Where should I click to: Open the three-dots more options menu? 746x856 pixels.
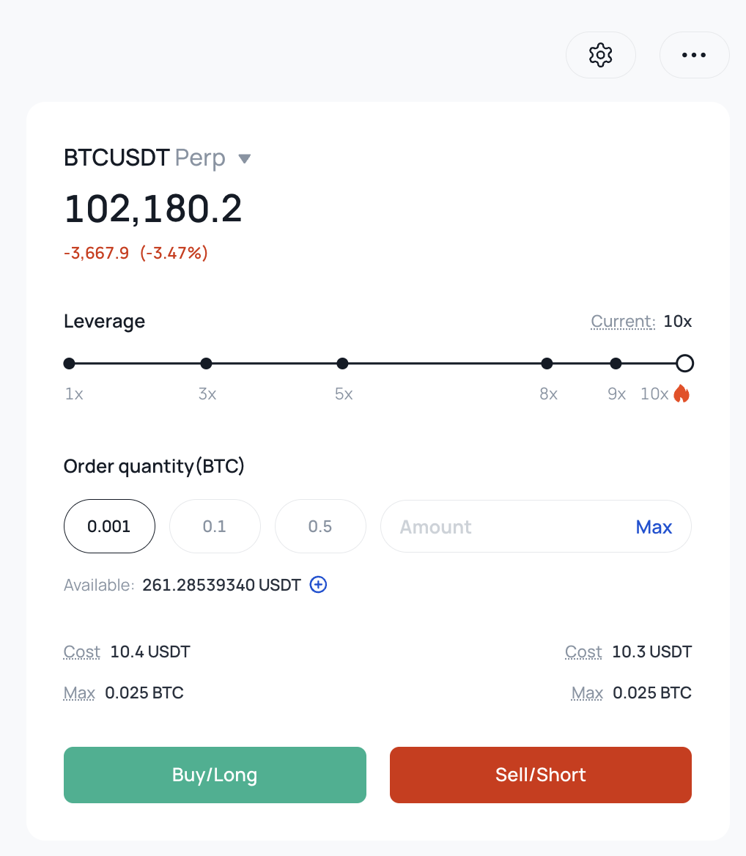click(694, 55)
